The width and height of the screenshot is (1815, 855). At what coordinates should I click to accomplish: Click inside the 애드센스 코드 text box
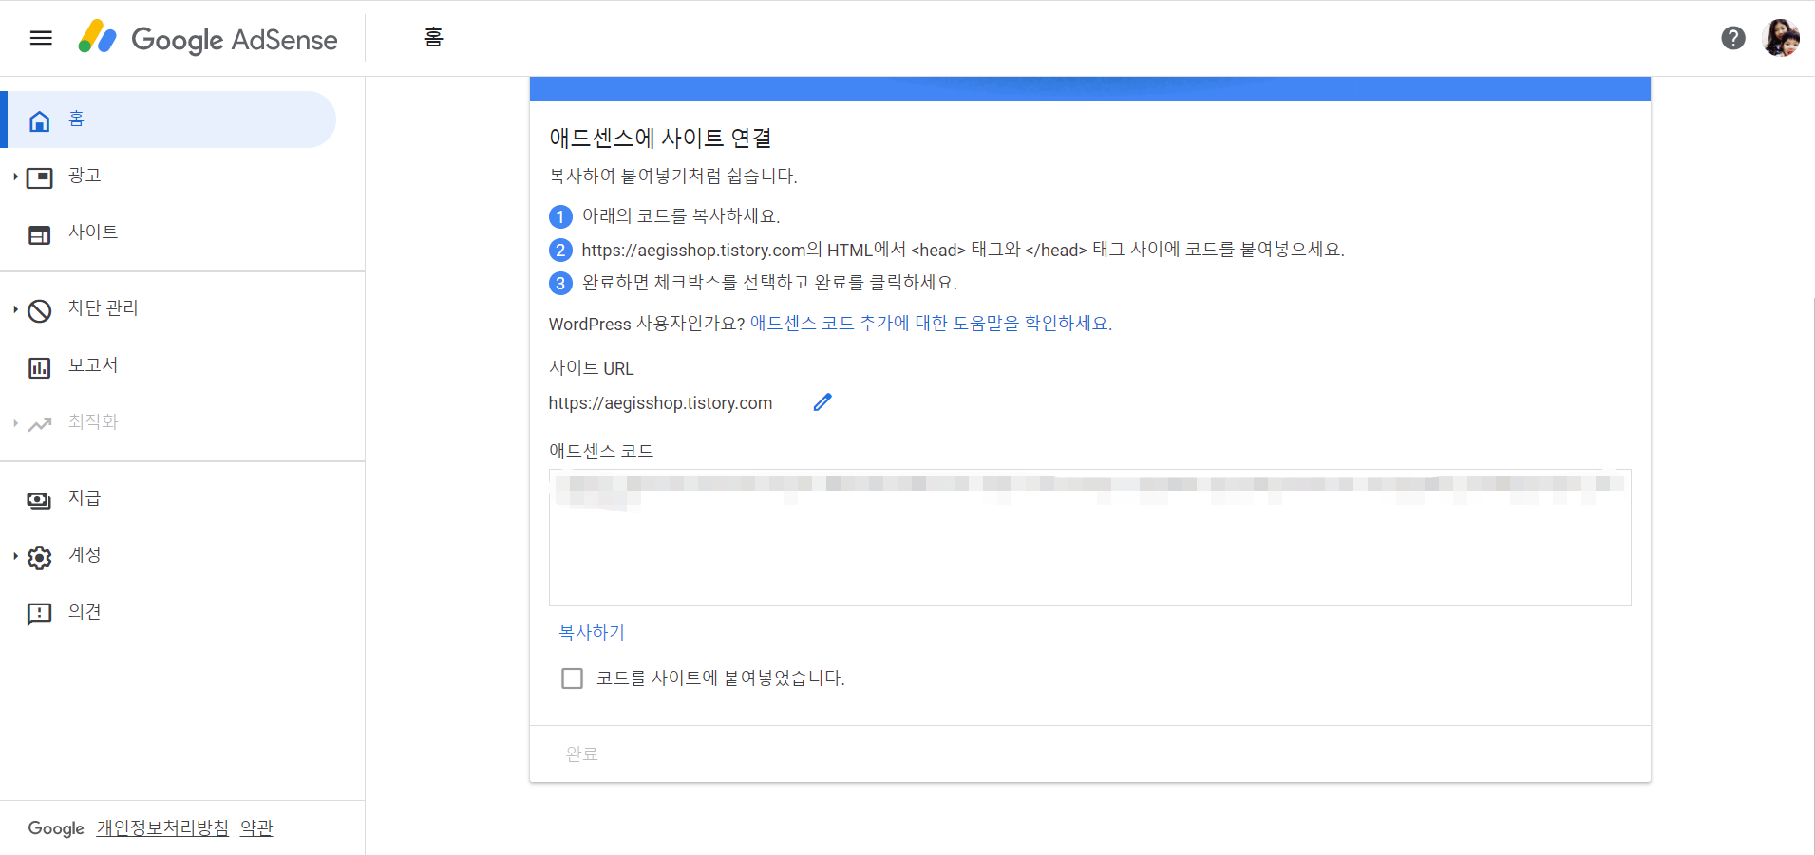[x=1089, y=538]
